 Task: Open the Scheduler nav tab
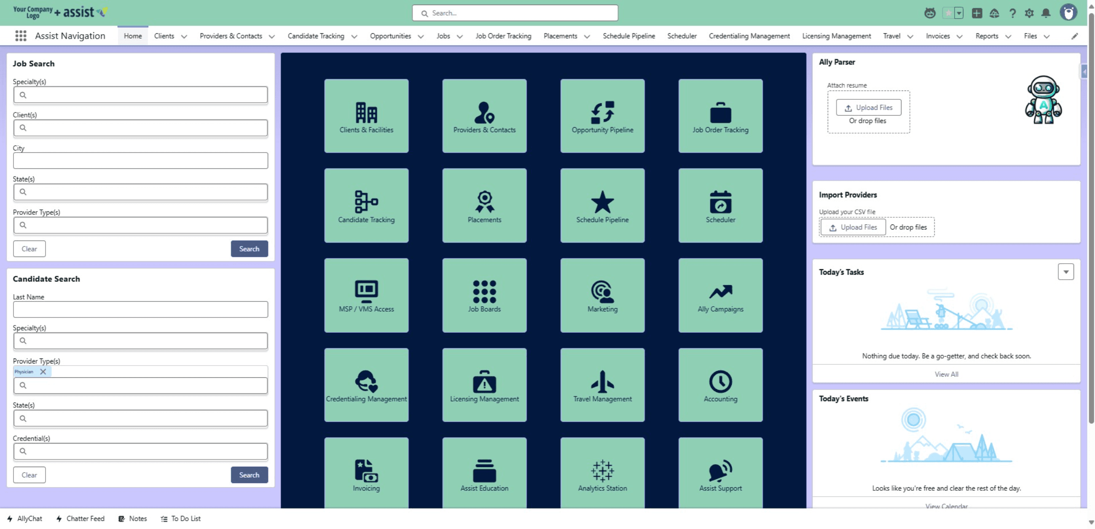682,36
